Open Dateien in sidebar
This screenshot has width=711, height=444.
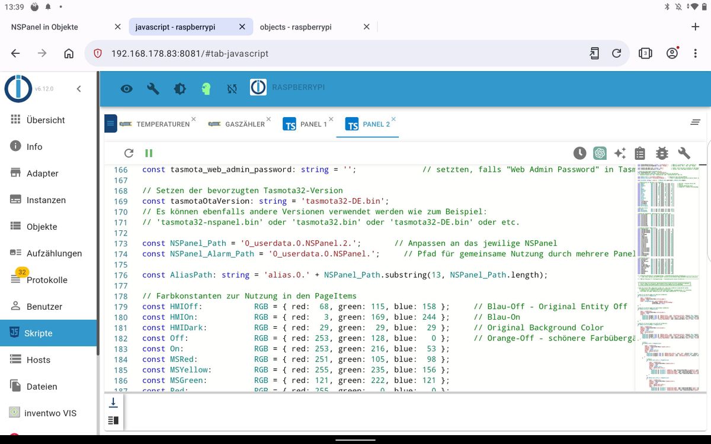49,386
